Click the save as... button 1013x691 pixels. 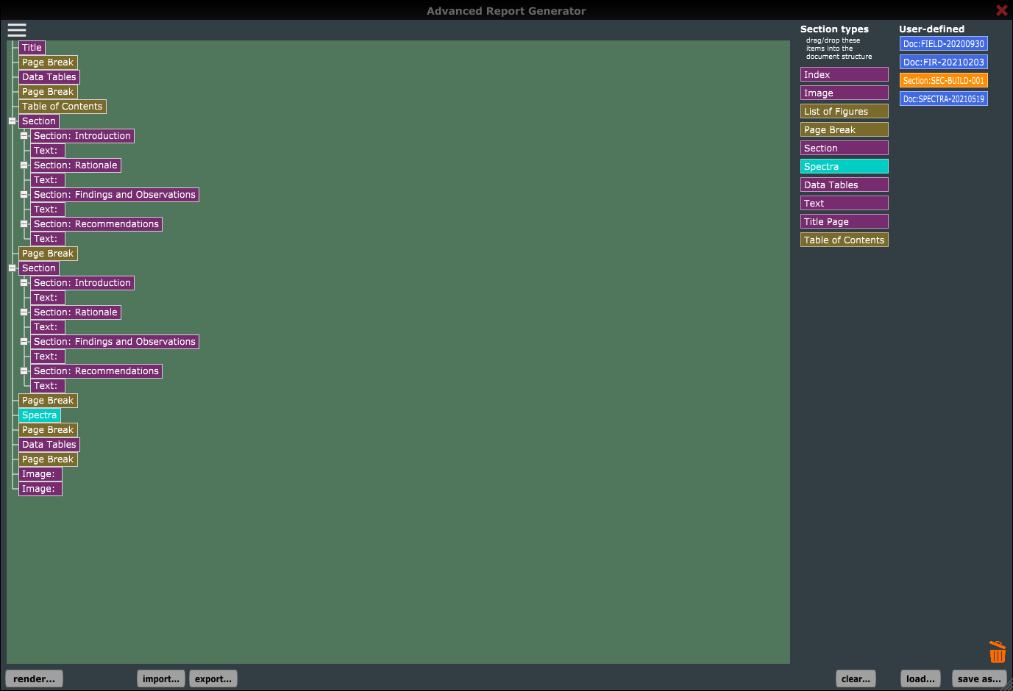(x=978, y=679)
